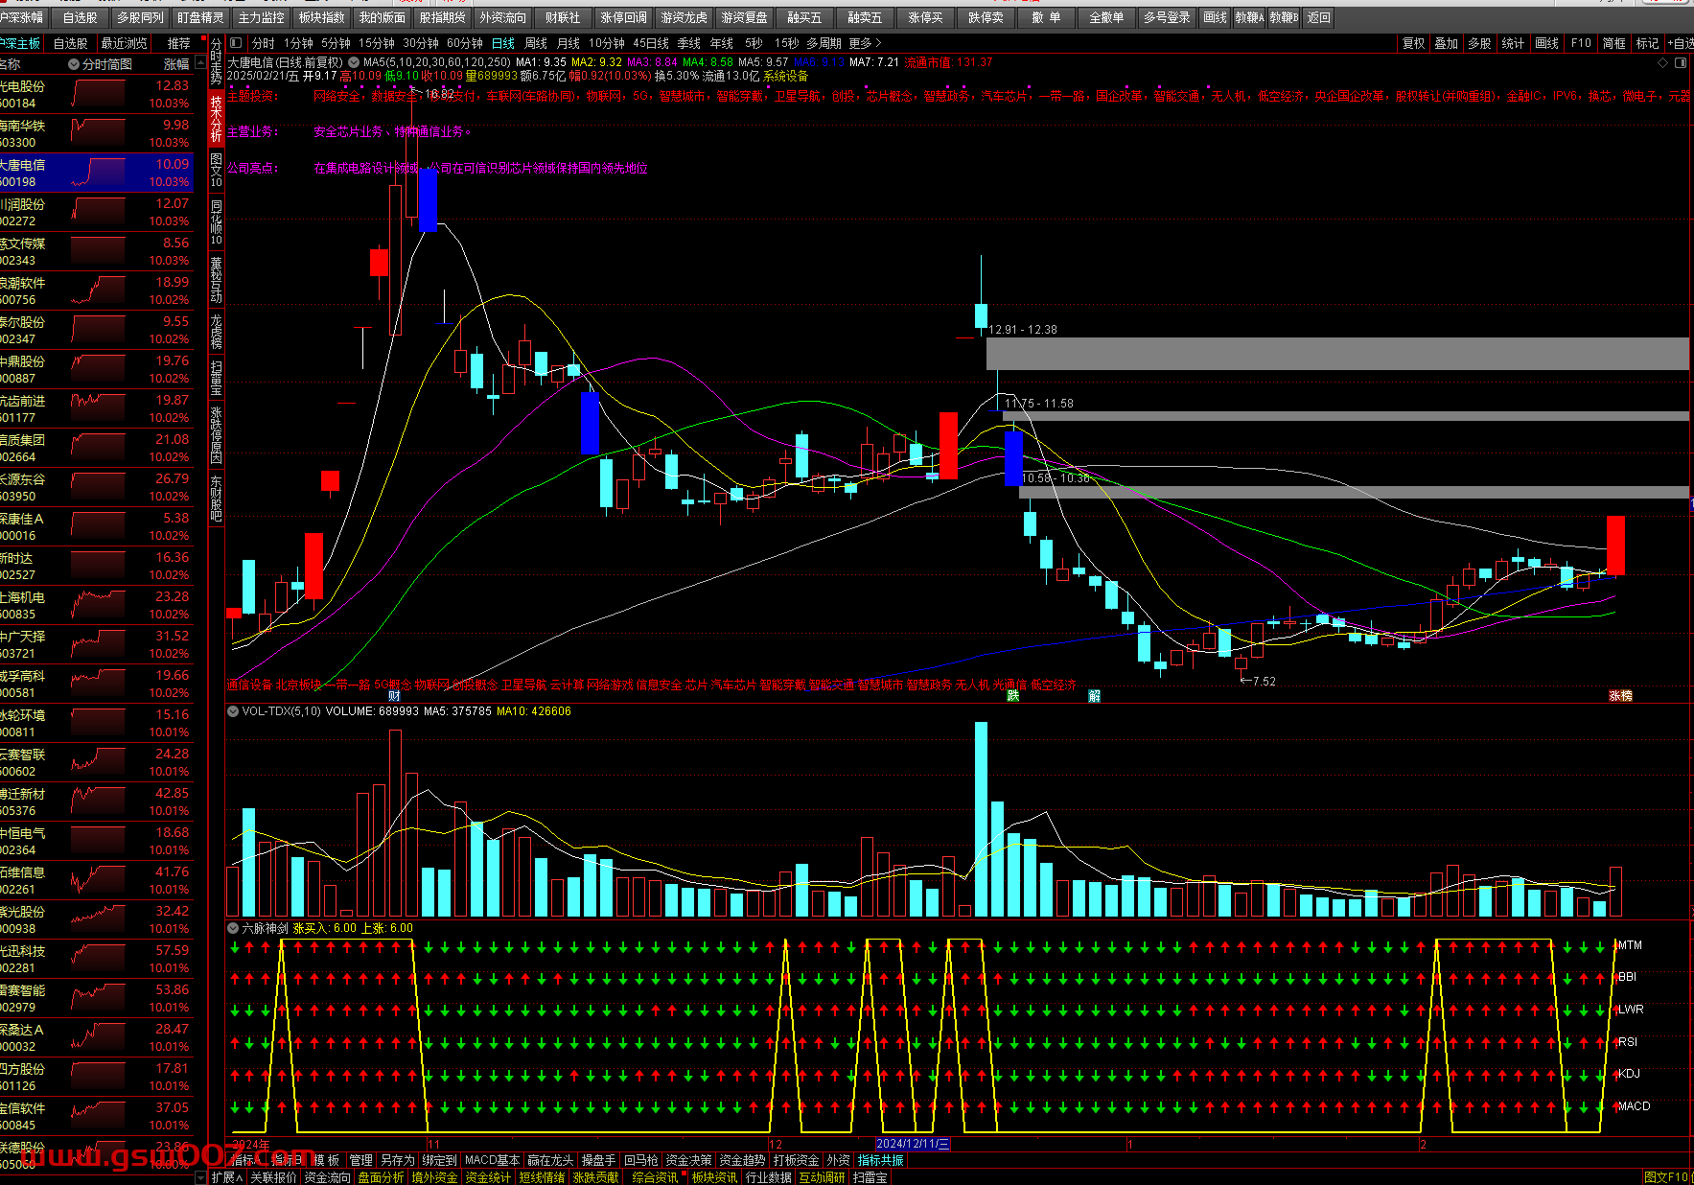
Task: Open the small arrow box left of 扩展
Action: pyautogui.click(x=201, y=1177)
